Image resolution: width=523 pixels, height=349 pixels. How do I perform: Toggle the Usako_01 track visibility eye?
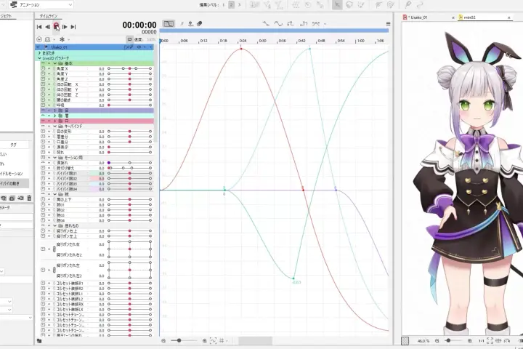click(139, 47)
